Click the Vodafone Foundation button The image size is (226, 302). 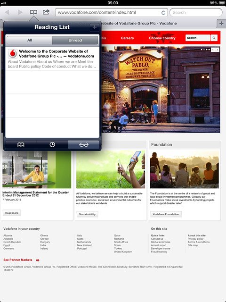pos(166,214)
